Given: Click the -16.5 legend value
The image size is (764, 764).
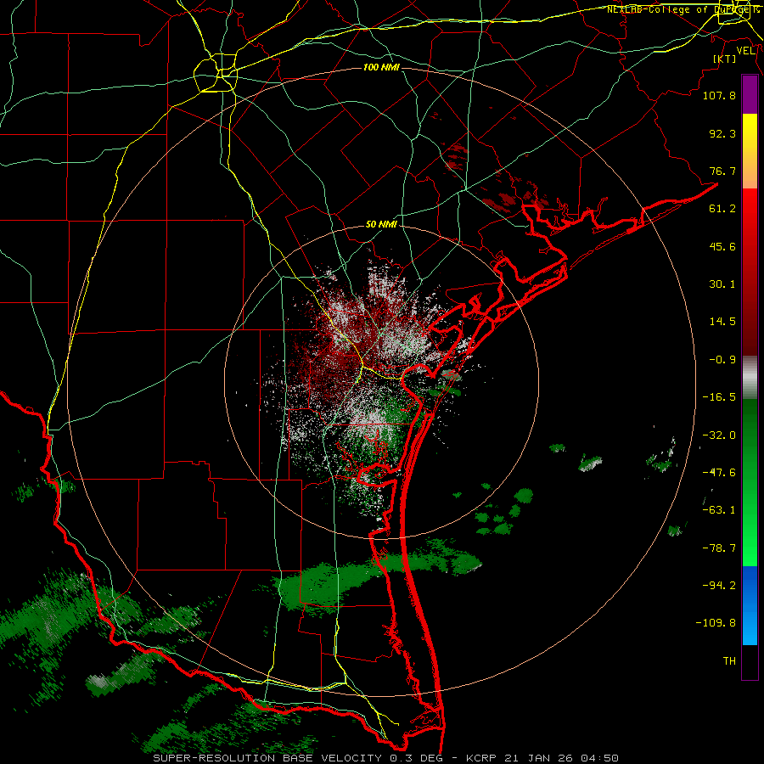Looking at the screenshot, I should 719,397.
